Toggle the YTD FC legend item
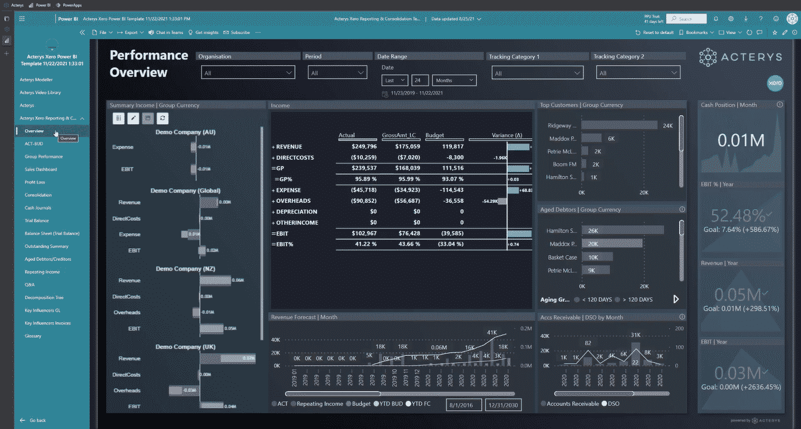 coord(418,404)
